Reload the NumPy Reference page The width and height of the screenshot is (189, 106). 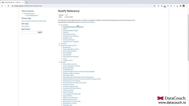point(9,6)
